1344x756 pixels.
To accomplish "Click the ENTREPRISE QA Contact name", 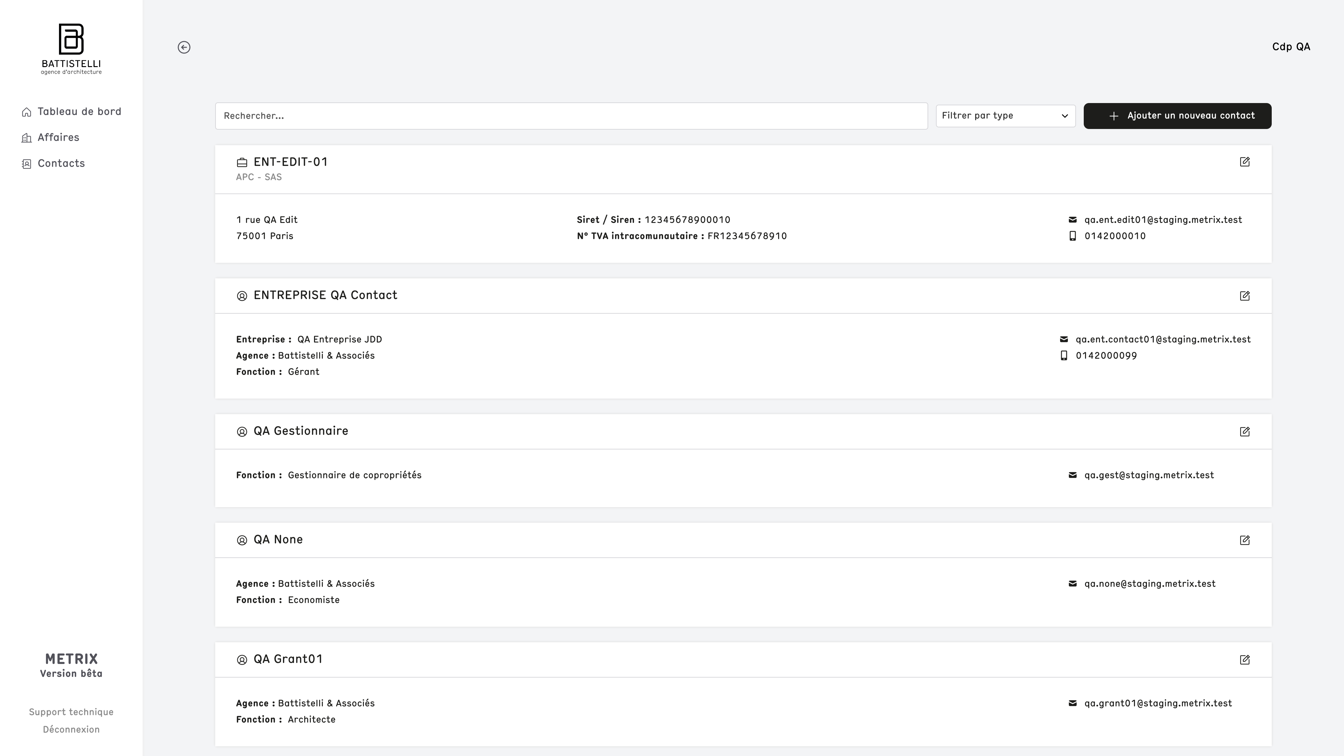I will [326, 295].
